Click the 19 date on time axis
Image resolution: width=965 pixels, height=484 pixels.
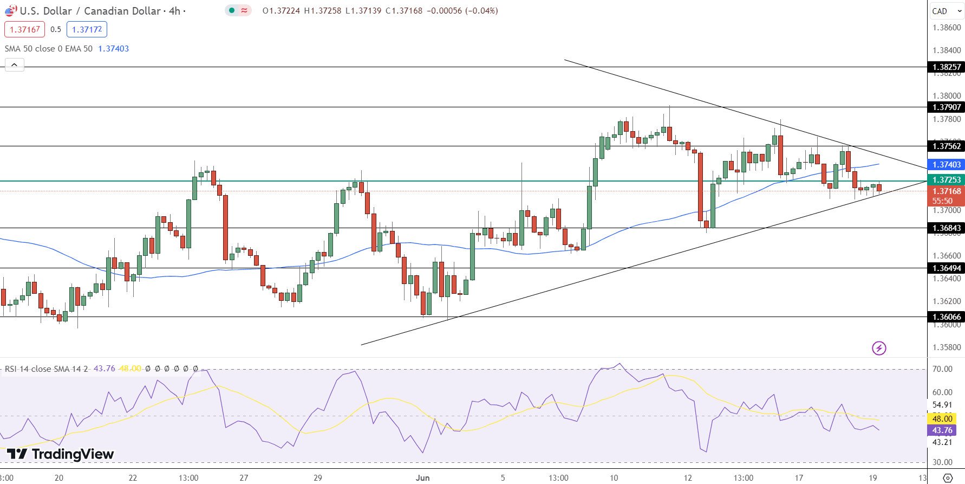click(x=873, y=477)
